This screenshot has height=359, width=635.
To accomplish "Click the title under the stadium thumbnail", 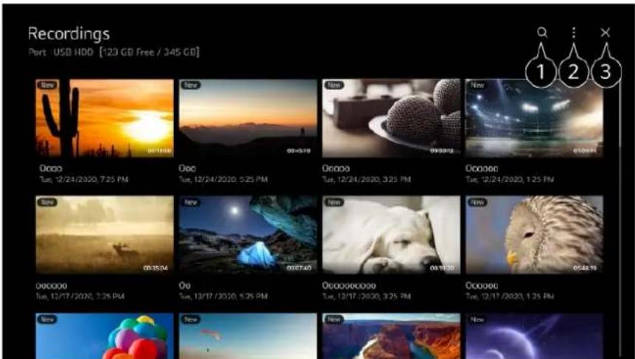I will pos(482,169).
